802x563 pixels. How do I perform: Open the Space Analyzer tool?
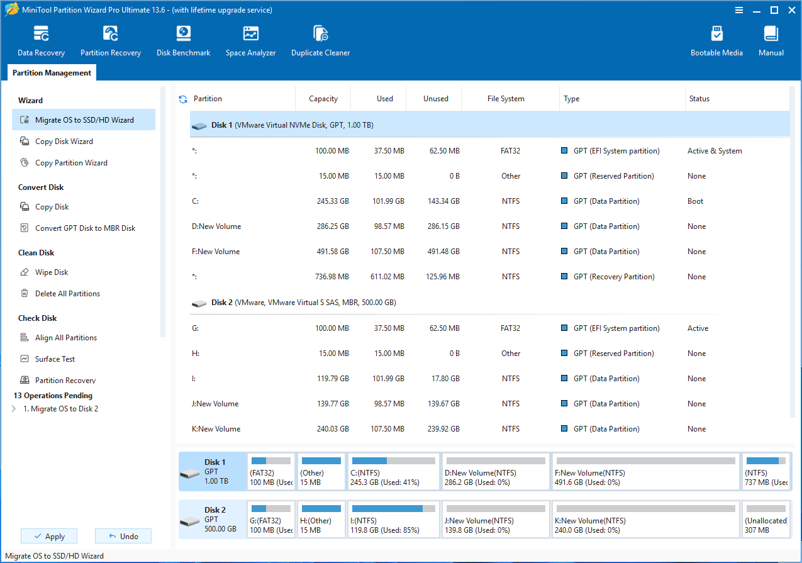pos(250,42)
